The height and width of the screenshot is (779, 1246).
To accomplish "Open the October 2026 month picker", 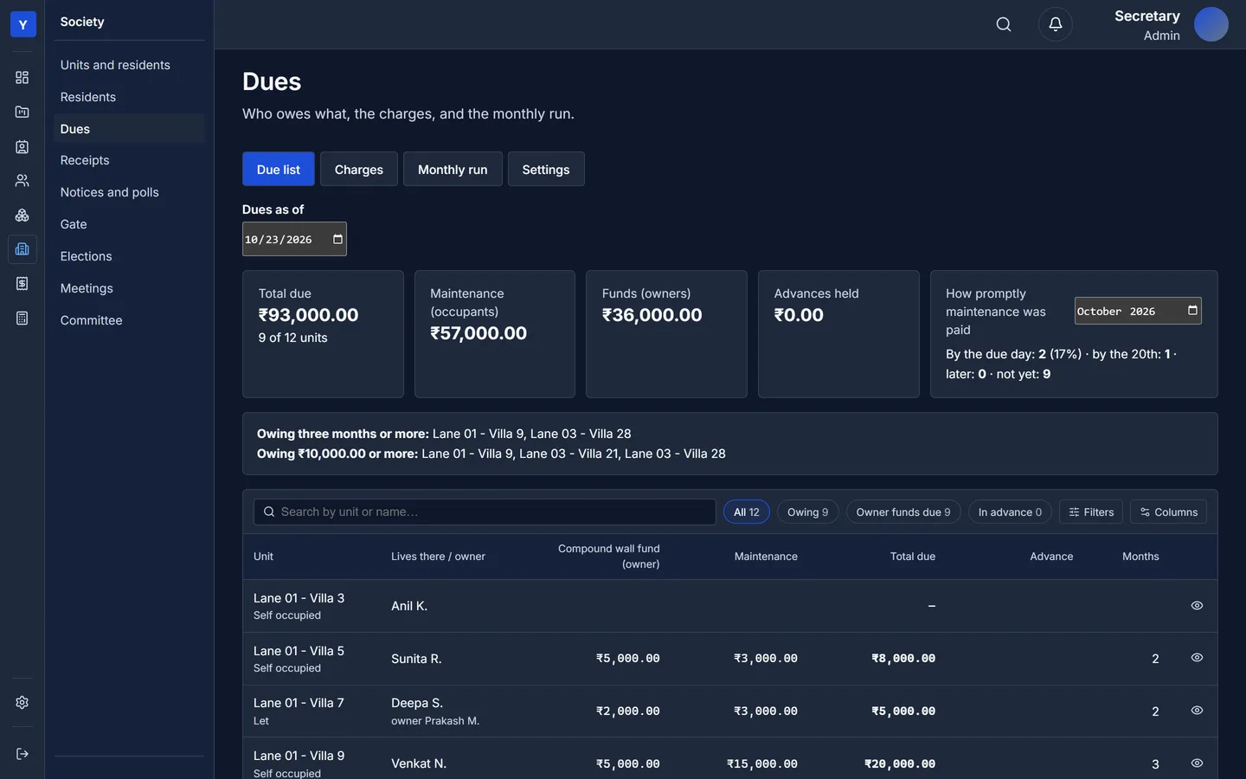I will [x=1192, y=311].
